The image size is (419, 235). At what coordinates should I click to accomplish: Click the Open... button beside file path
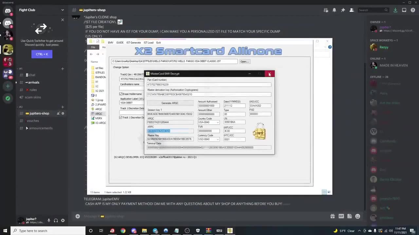[245, 62]
